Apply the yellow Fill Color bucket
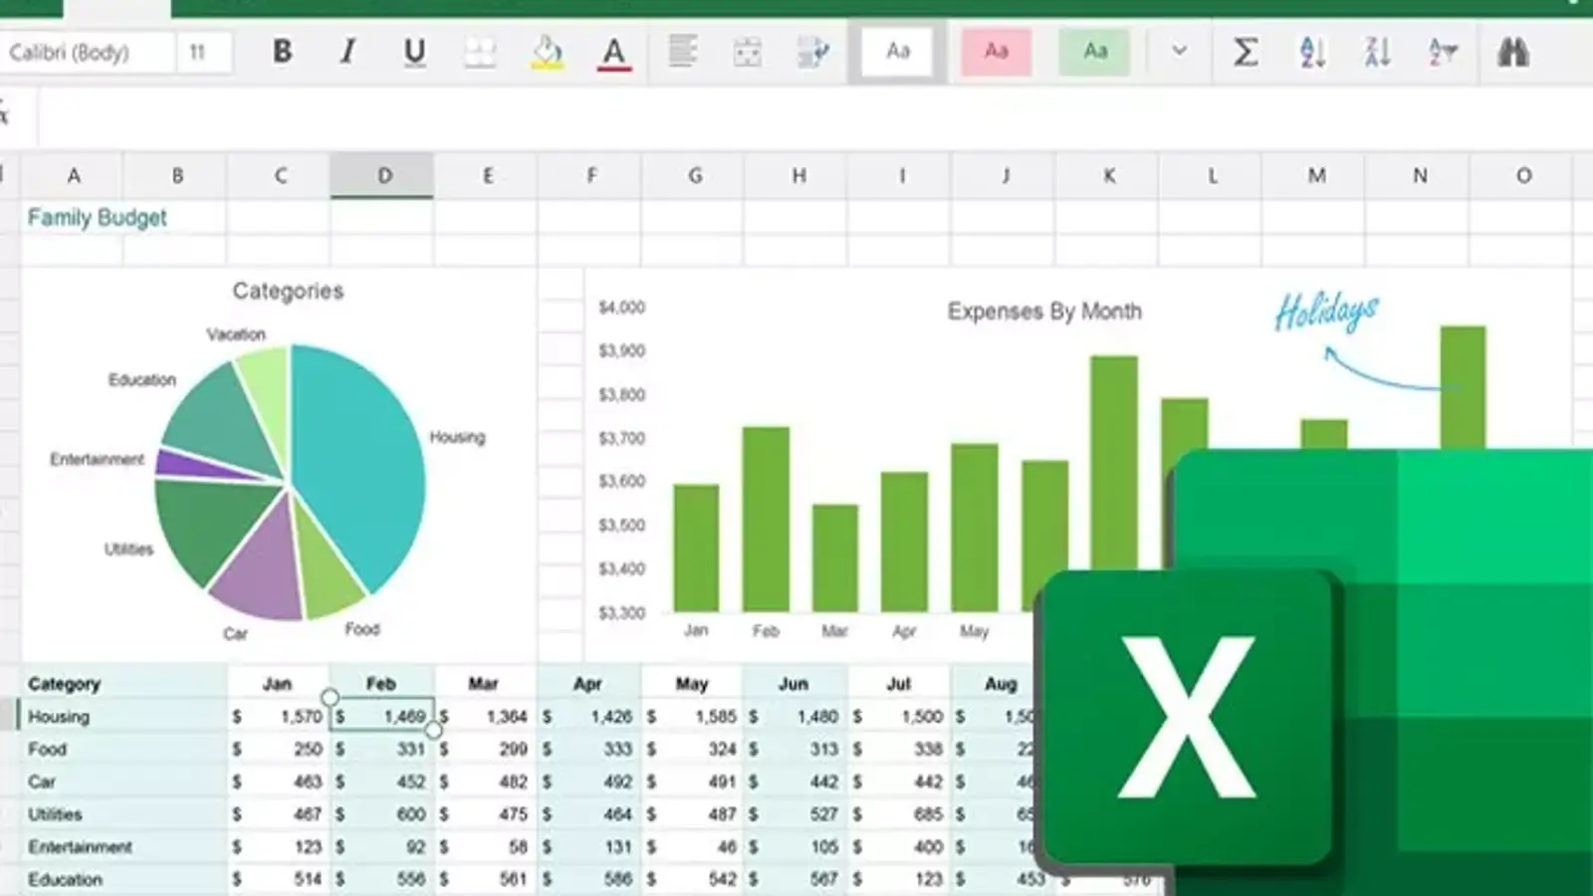 [547, 52]
